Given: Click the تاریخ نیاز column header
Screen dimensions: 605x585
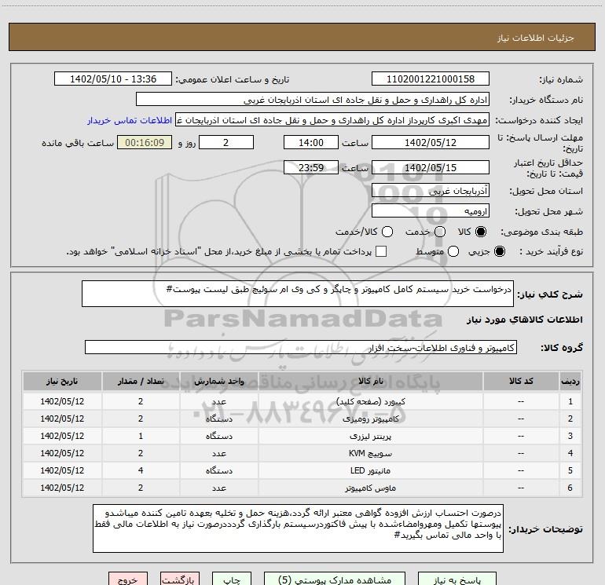Looking at the screenshot, I should (62, 381).
